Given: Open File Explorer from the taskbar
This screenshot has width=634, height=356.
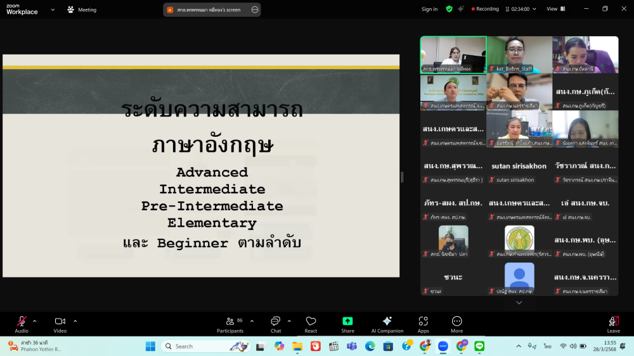Looking at the screenshot, I should (x=297, y=346).
